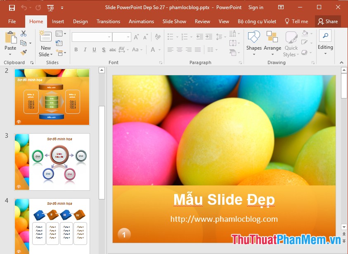Viewport: 348px width, 254px height.
Task: Click the Sign in link
Action: [x=256, y=7]
